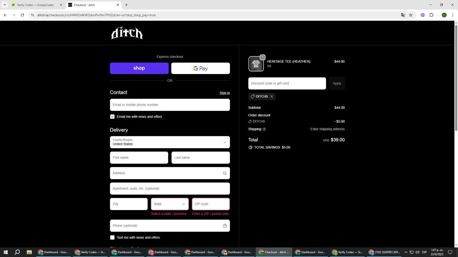The image size is (458, 257).
Task: Click the shipping help question icon
Action: click(264, 129)
